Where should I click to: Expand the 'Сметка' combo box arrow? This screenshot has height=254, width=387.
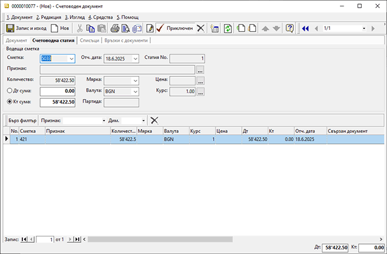pos(71,59)
